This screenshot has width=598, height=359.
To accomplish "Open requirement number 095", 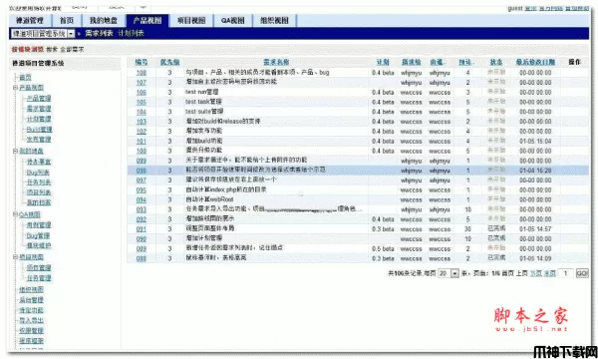I will tap(142, 190).
